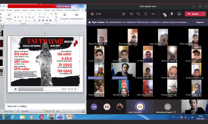This screenshot has width=208, height=124.
Task: Click +19 more participants bubble
Action: (x=94, y=107)
